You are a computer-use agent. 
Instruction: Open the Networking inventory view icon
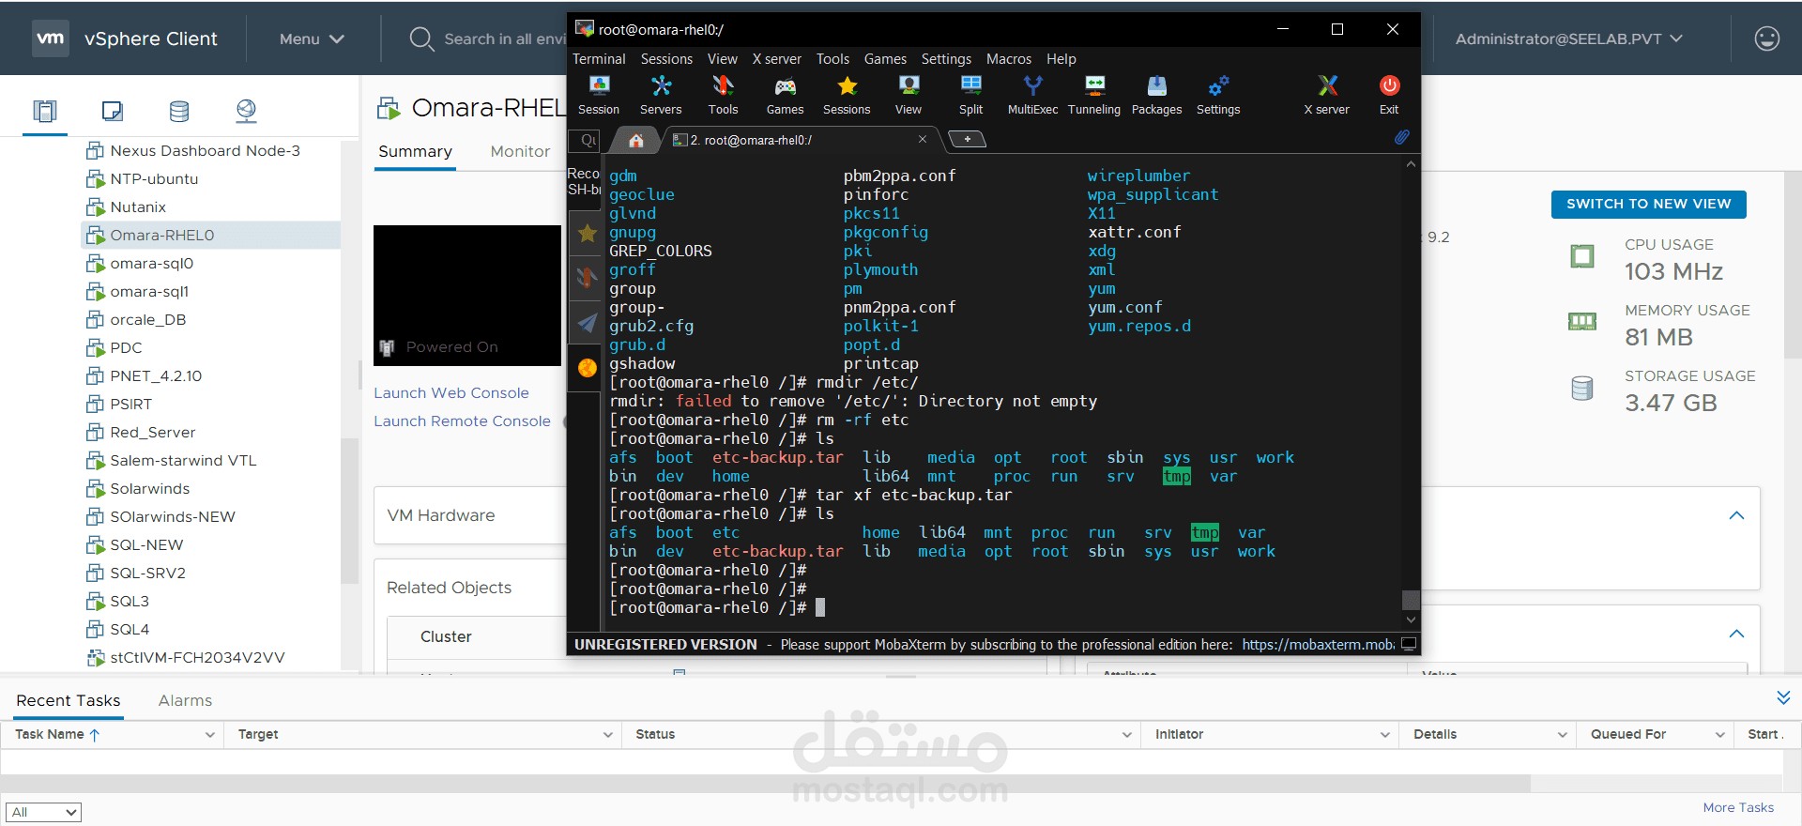click(x=246, y=112)
